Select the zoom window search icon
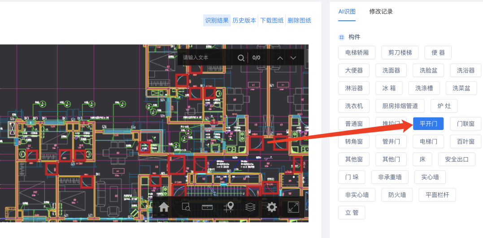Screen dimensions: 483x238 point(186,207)
